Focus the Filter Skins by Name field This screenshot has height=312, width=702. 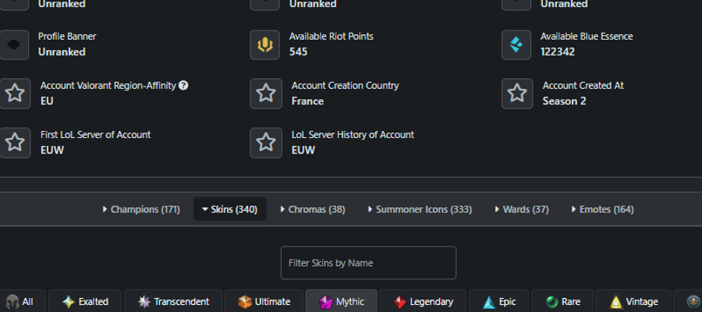tap(368, 263)
